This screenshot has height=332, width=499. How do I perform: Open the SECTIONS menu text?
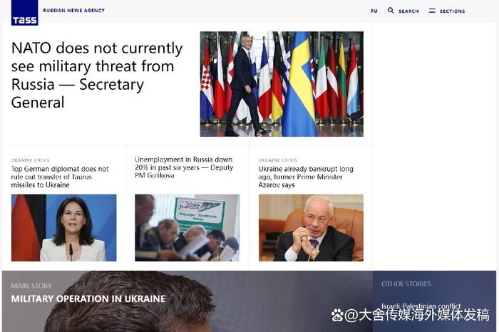pyautogui.click(x=452, y=11)
